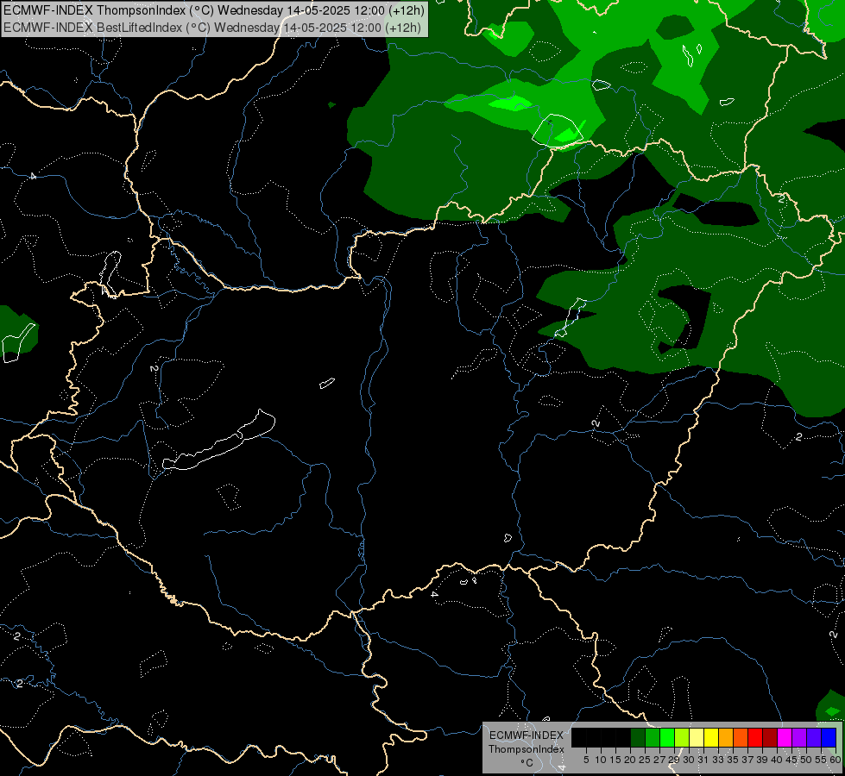Select the bright green 27-29 legend swatch
845x776 pixels.
point(667,737)
